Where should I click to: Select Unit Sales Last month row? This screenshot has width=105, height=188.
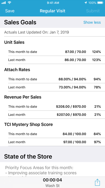pyautogui.click(x=55, y=60)
